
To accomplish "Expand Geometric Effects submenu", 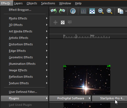I will pyautogui.click(x=24, y=57).
